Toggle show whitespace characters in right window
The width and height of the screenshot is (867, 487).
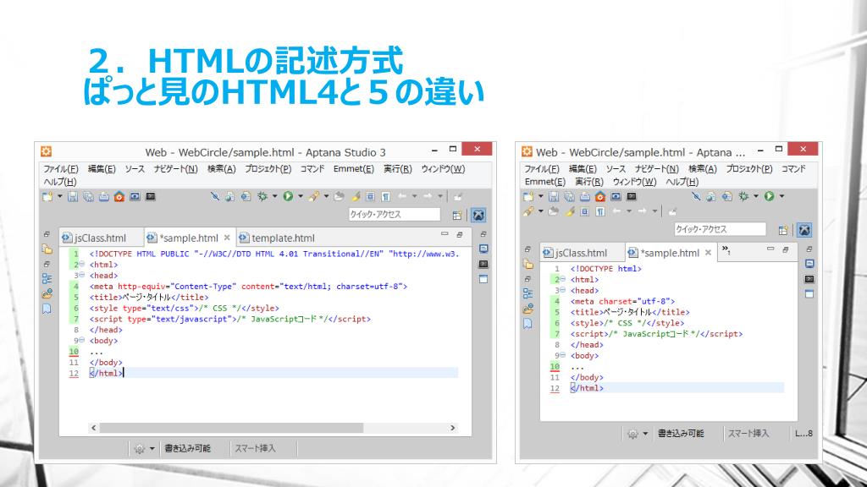600,211
